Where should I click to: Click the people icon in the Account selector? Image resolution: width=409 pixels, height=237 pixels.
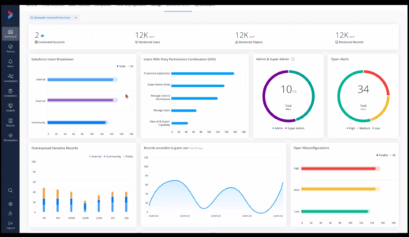click(x=32, y=18)
